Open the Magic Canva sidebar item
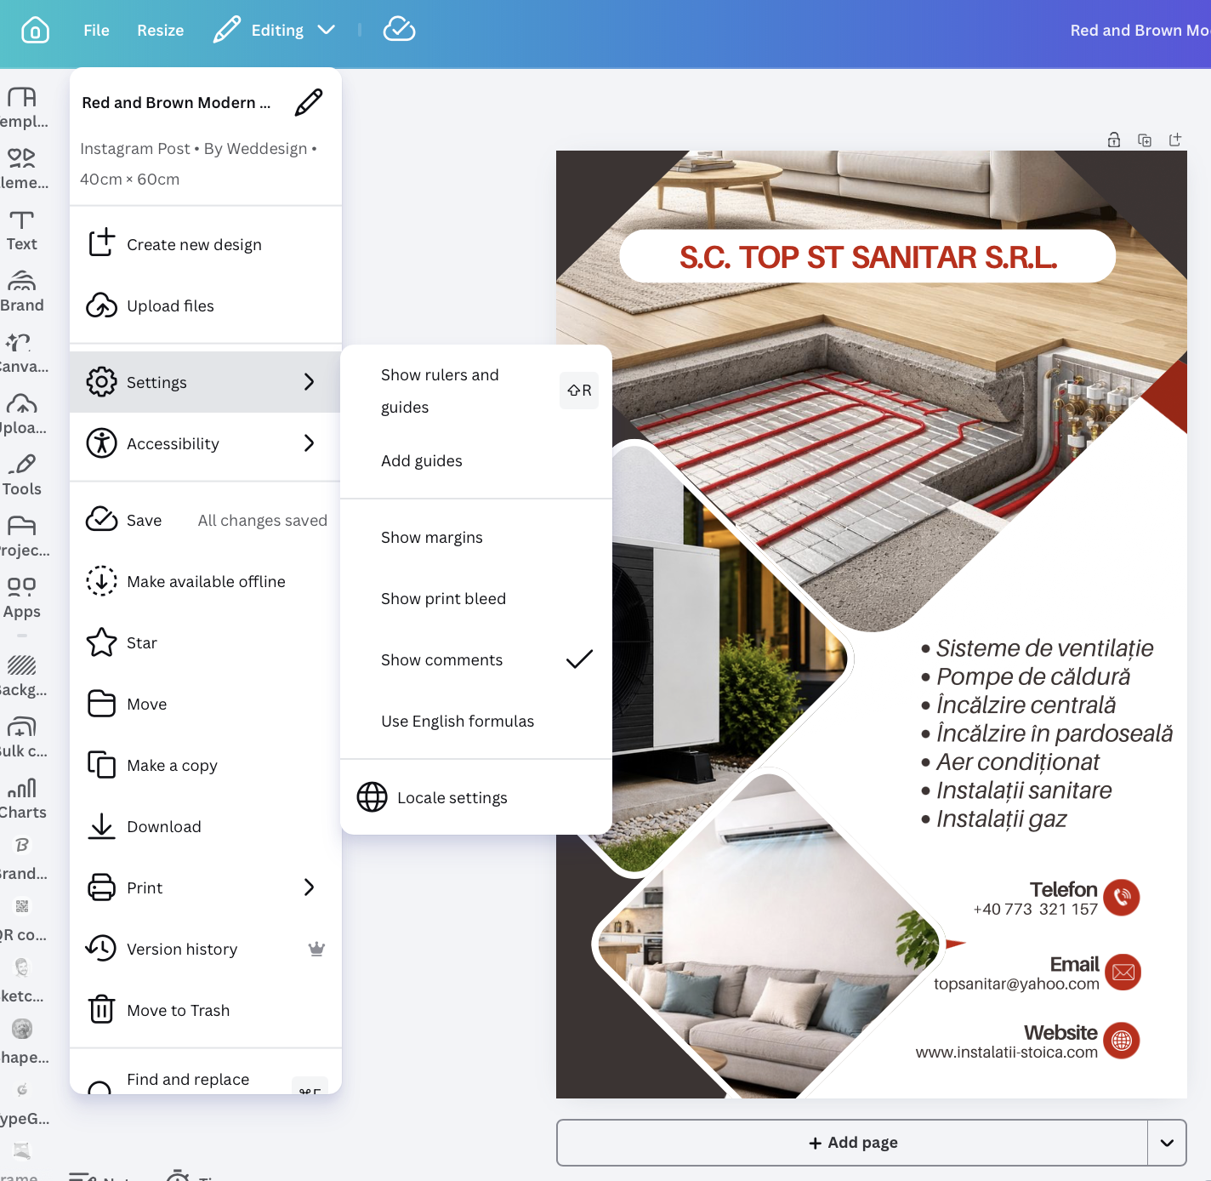Image resolution: width=1211 pixels, height=1181 pixels. pos(22,353)
